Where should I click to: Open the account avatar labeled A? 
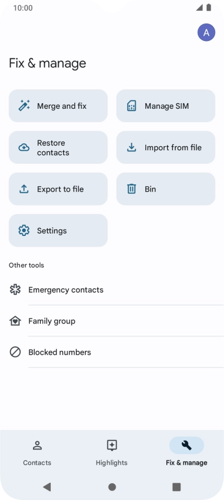point(206,32)
